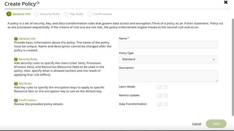Viewport: 234px width, 131px height.
Task: Toggle Learn Mode switch
Action: (x=162, y=87)
